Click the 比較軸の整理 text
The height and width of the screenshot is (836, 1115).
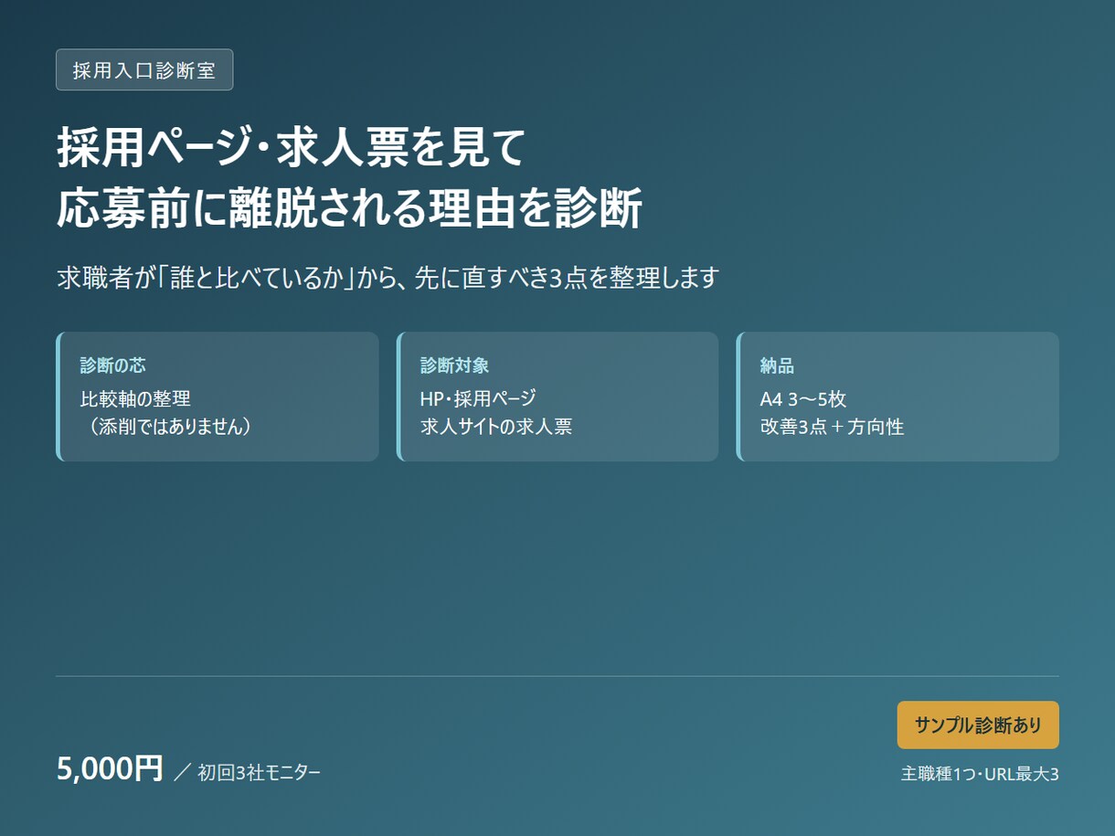[x=135, y=399]
